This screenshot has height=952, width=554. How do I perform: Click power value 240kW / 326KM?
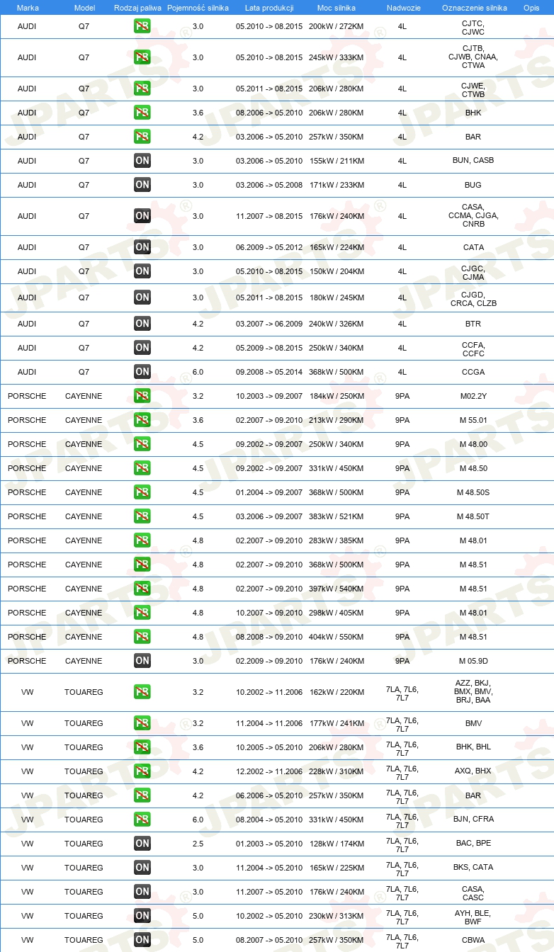337,324
